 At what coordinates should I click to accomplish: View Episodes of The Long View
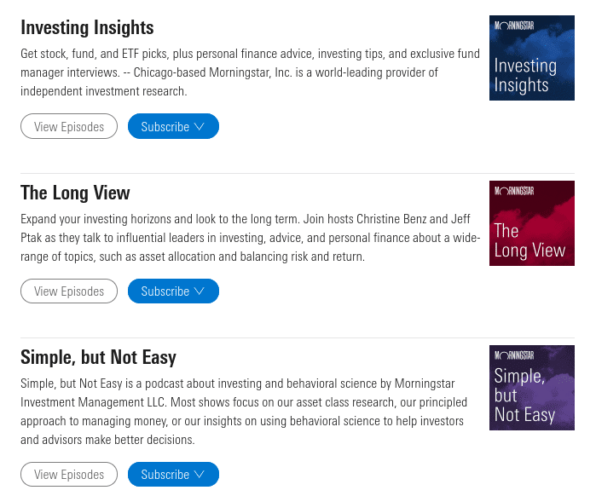click(69, 291)
